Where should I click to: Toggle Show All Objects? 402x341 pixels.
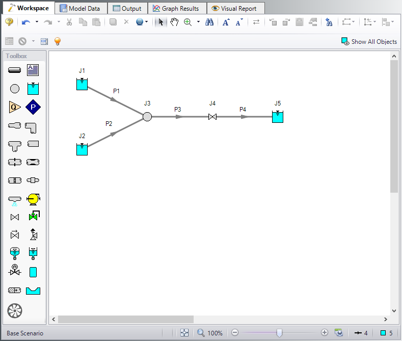369,41
